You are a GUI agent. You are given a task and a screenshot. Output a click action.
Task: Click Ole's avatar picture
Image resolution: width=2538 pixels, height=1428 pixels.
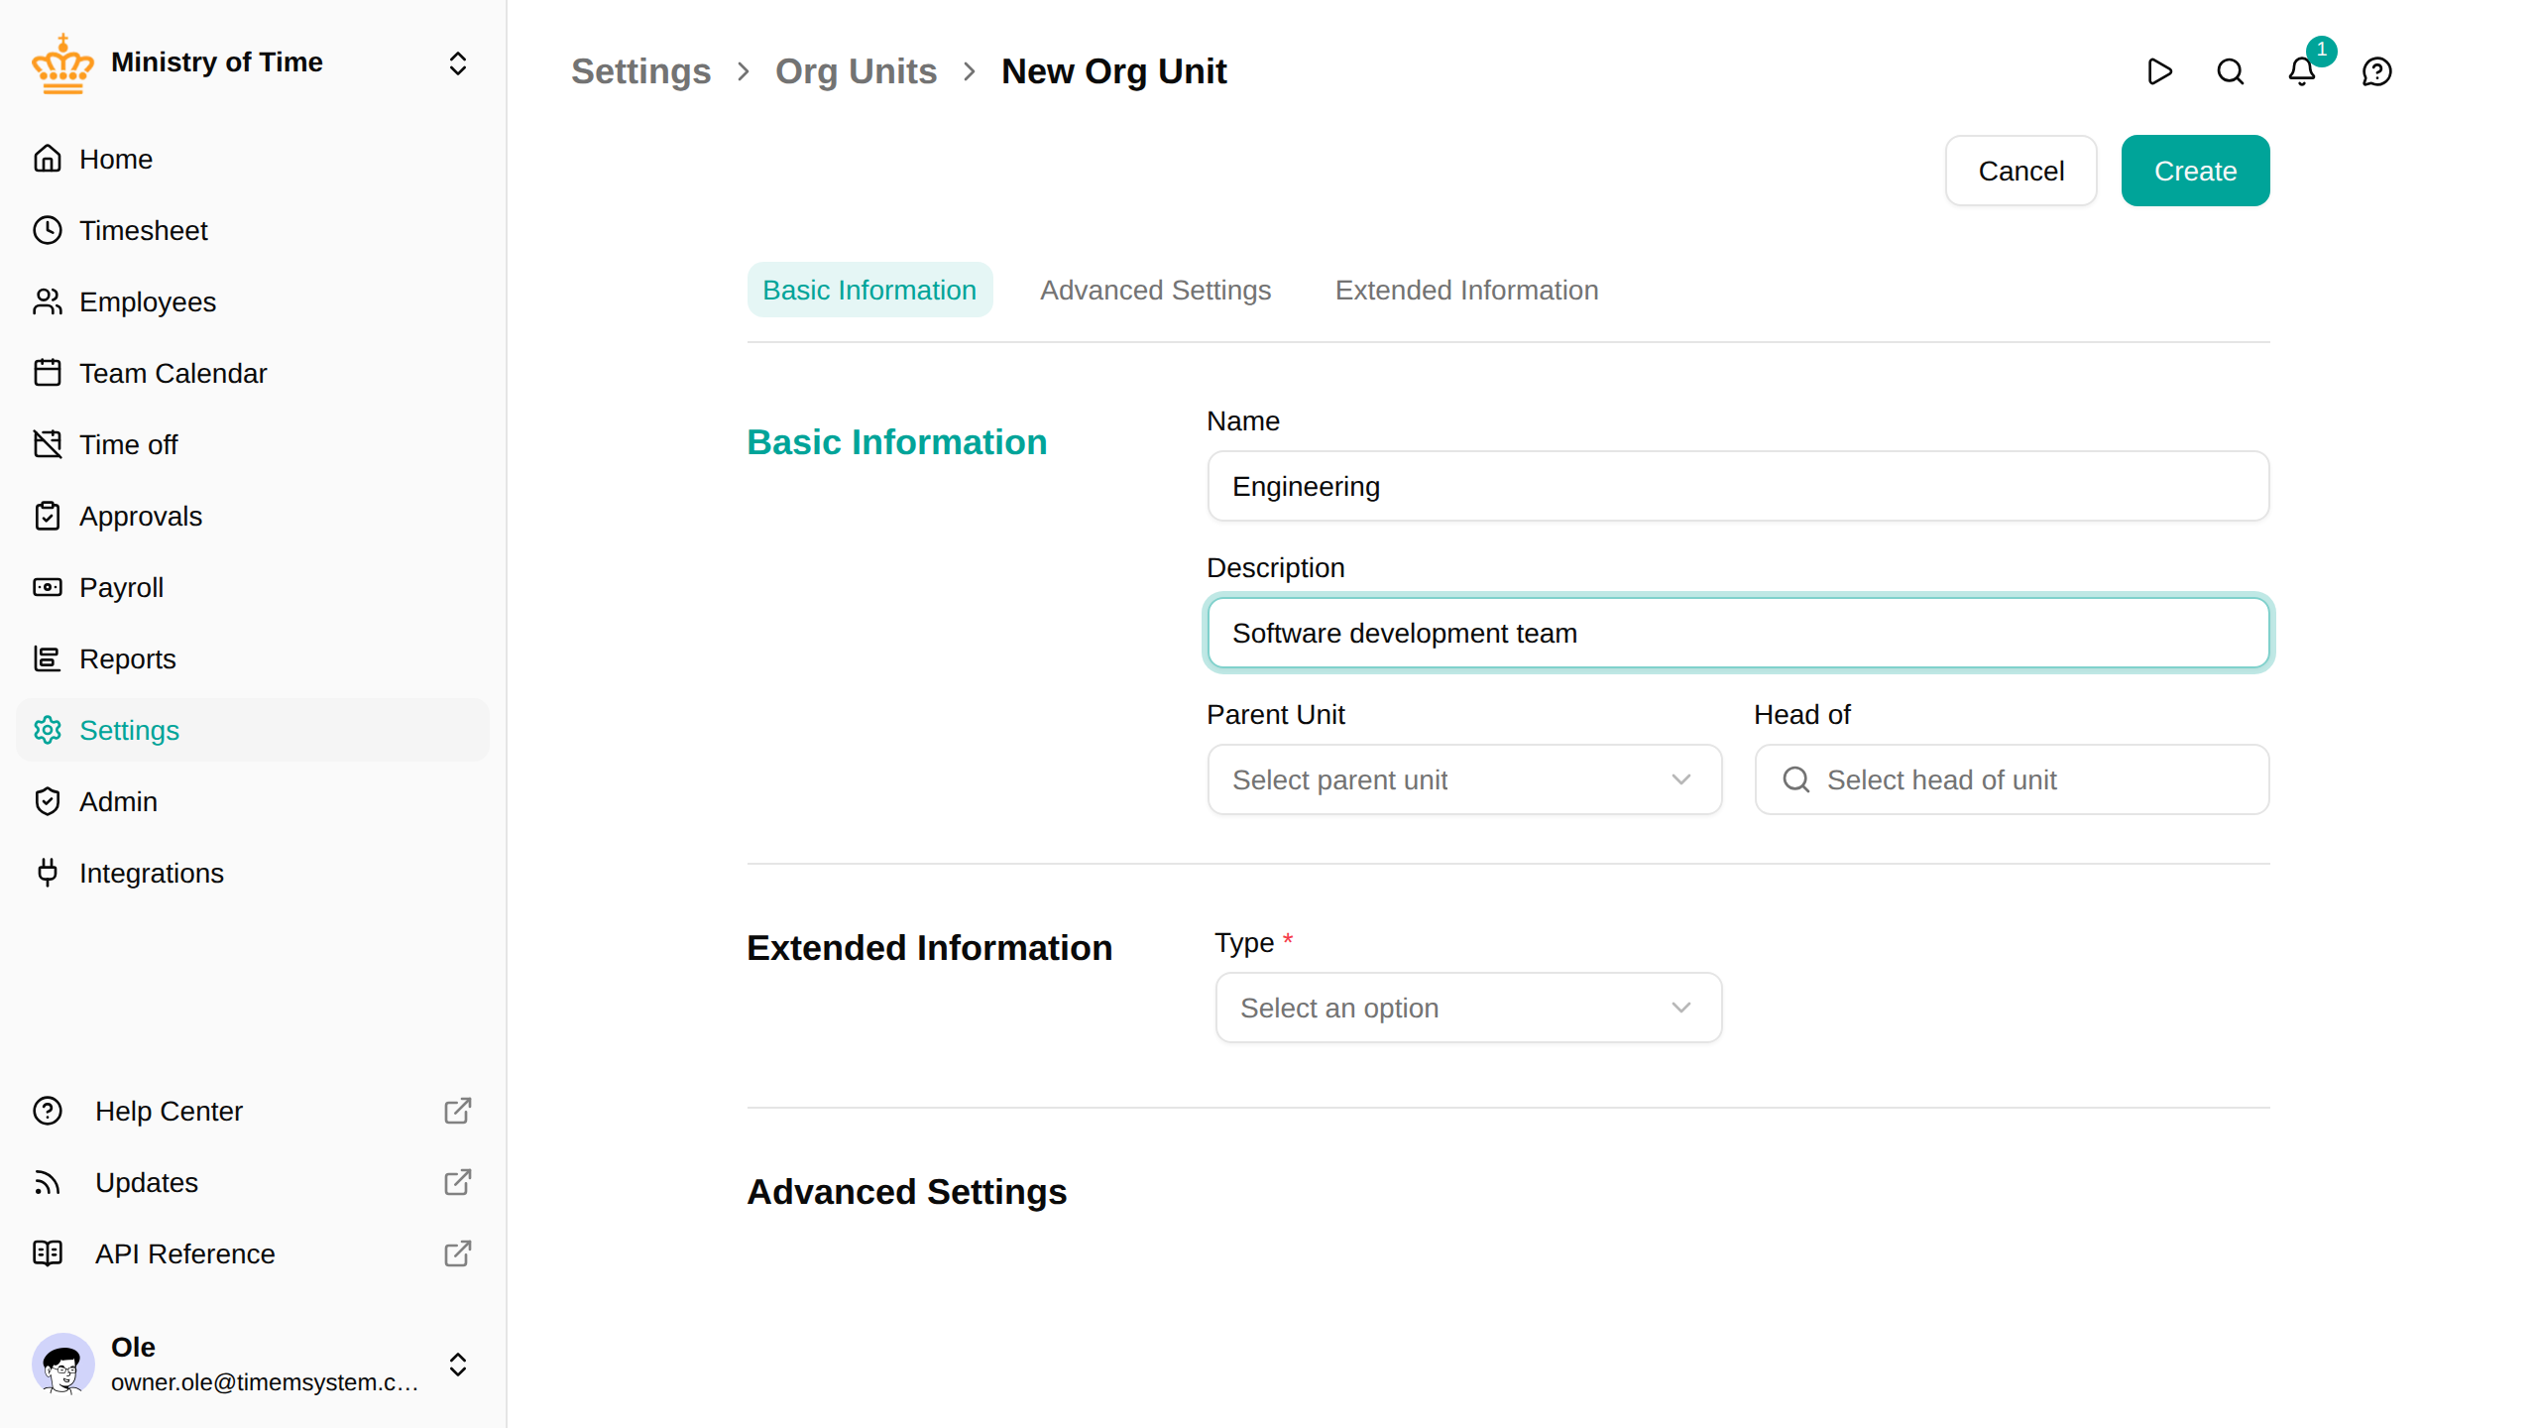pos(63,1365)
